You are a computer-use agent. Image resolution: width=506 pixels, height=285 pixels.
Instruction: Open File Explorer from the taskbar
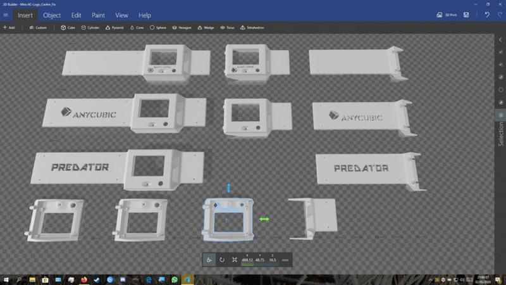[x=32, y=280]
